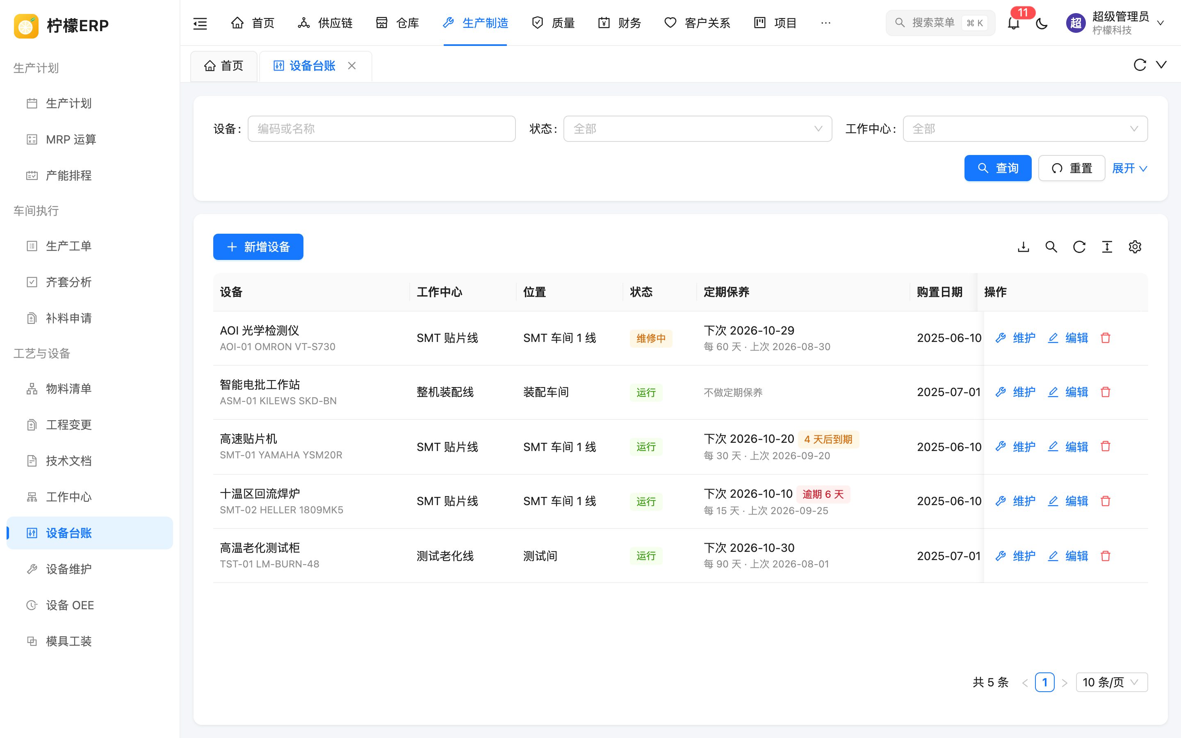
Task: Switch to the 首页 tab
Action: 224,66
